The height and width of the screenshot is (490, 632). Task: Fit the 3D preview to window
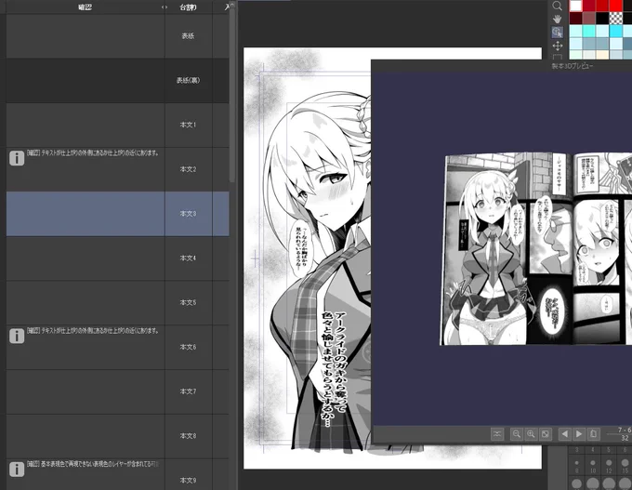click(x=545, y=434)
